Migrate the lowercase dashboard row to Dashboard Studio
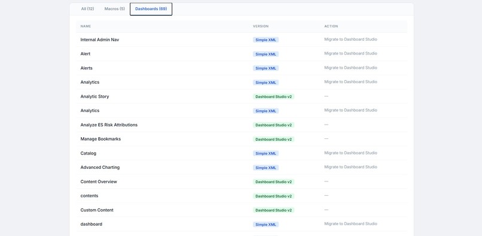Image resolution: width=482 pixels, height=236 pixels. point(350,224)
